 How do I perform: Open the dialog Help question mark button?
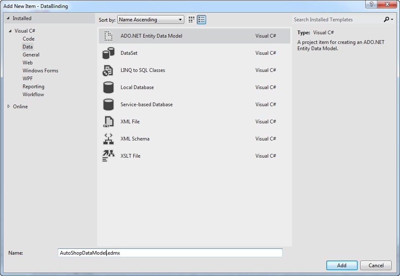coord(372,4)
